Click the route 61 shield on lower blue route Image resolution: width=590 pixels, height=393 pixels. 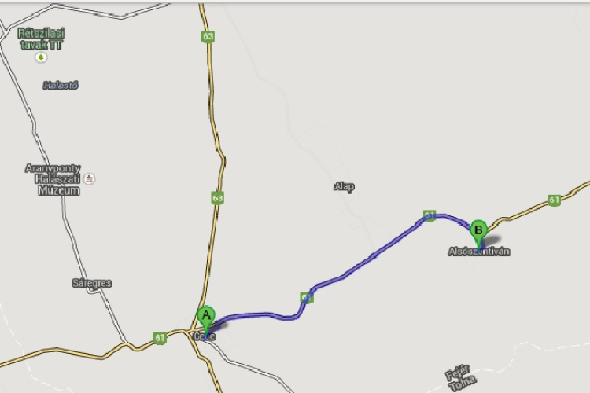pyautogui.click(x=307, y=297)
